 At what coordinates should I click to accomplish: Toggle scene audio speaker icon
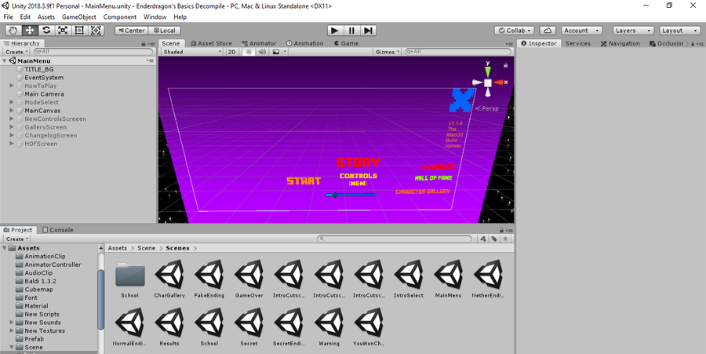pyautogui.click(x=262, y=52)
